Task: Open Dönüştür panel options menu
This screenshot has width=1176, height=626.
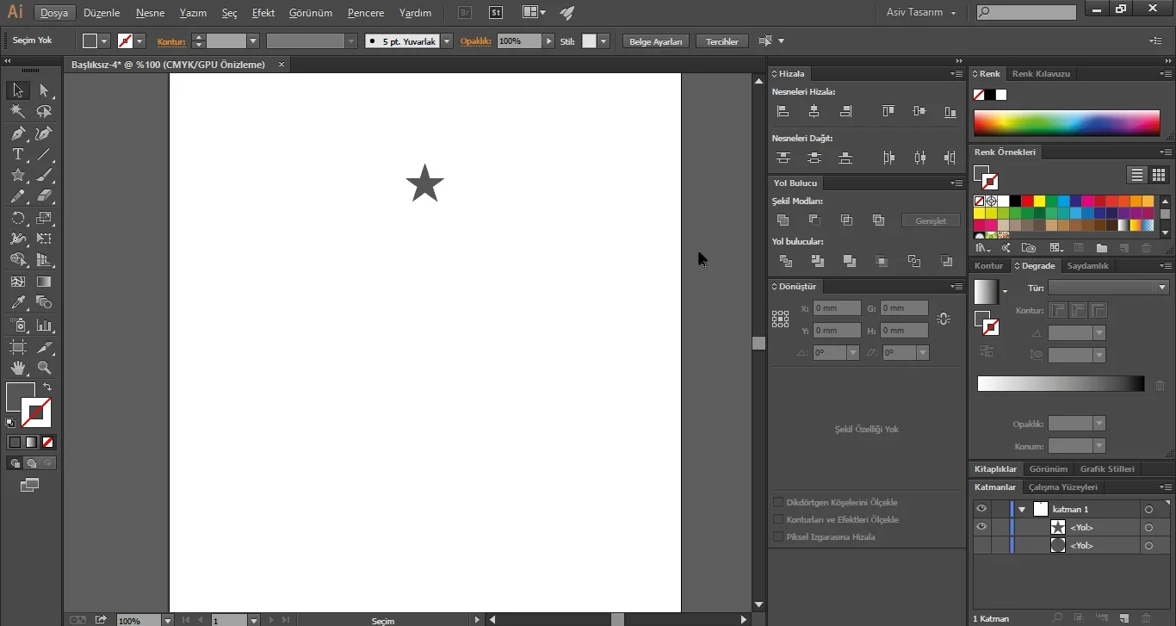Action: click(956, 286)
